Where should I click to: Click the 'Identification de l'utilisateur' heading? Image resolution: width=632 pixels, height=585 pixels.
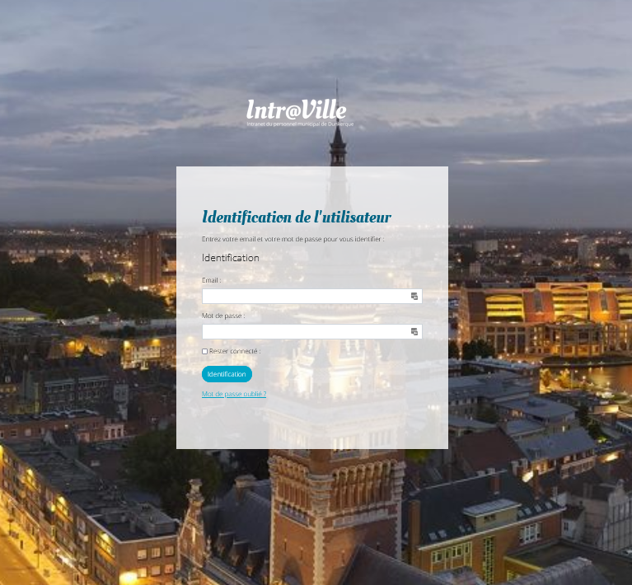[297, 217]
